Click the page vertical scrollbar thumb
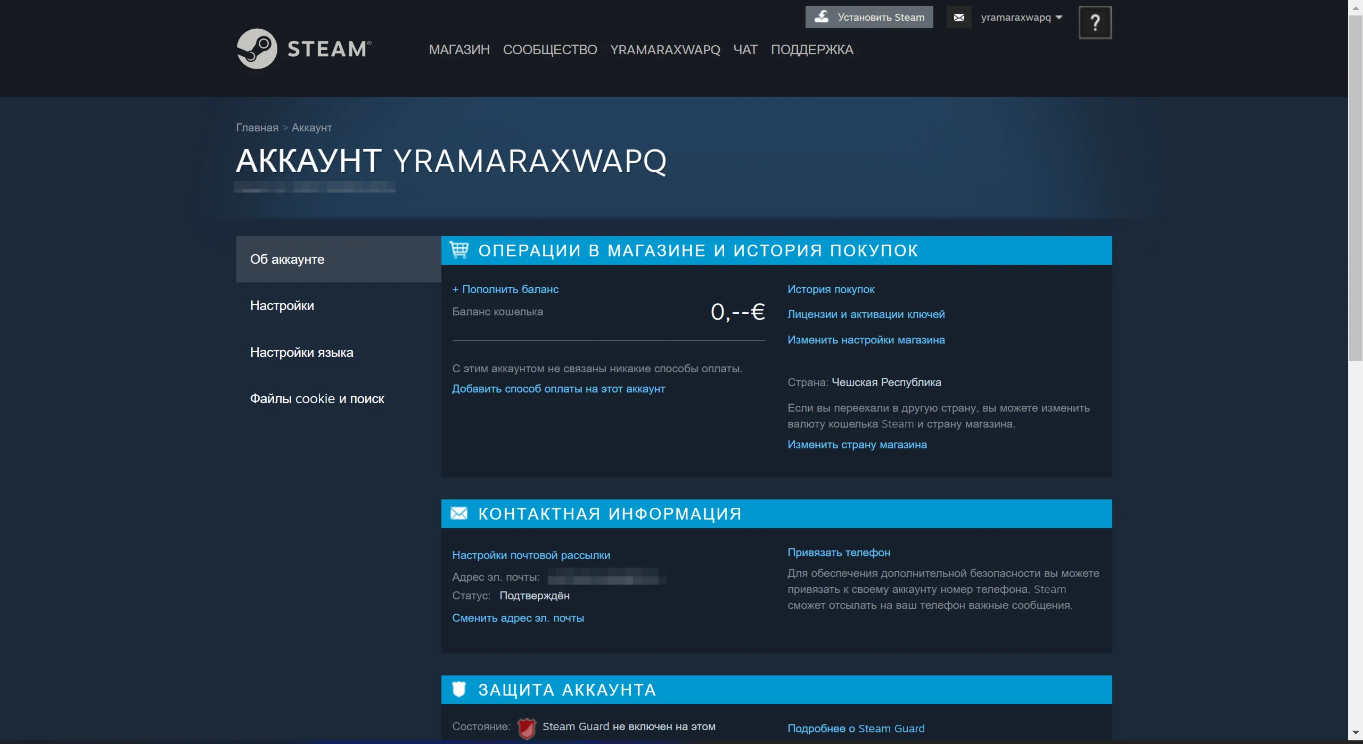The height and width of the screenshot is (744, 1363). (x=1356, y=189)
